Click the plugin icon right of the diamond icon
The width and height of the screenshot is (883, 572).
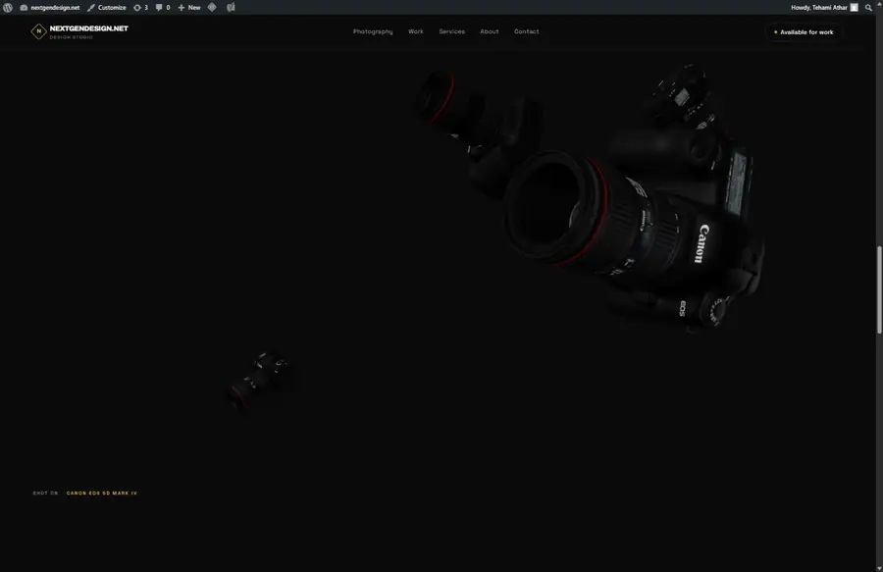(231, 7)
